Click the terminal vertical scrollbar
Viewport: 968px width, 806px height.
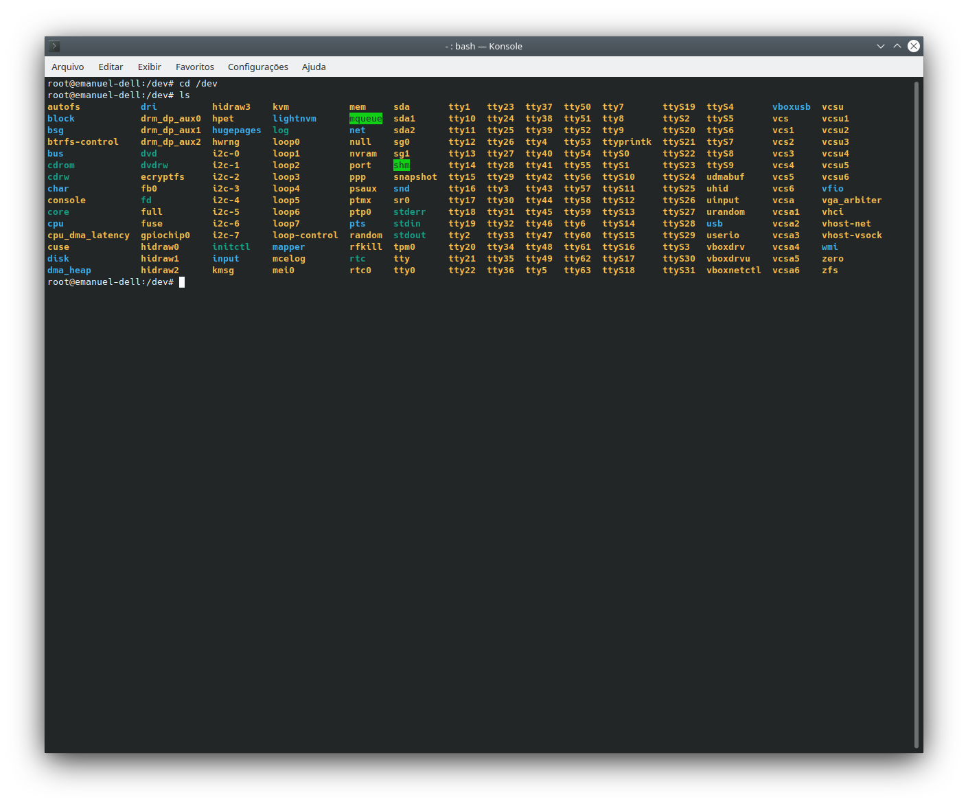[x=917, y=415]
